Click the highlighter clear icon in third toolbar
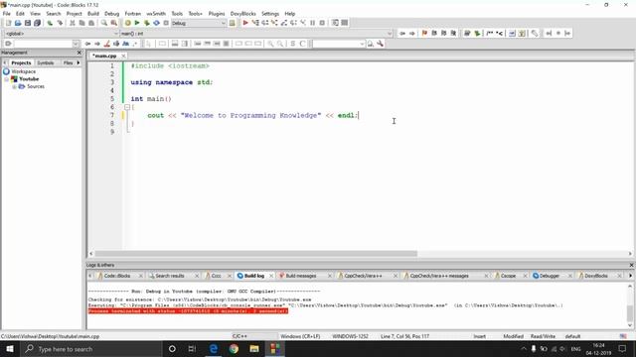The width and height of the screenshot is (636, 357). (x=107, y=44)
